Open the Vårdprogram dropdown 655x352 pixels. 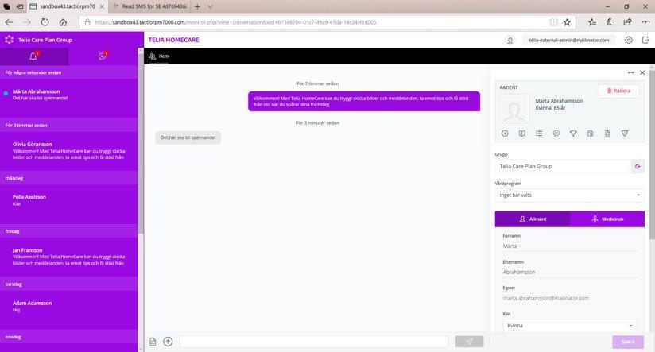tap(569, 195)
